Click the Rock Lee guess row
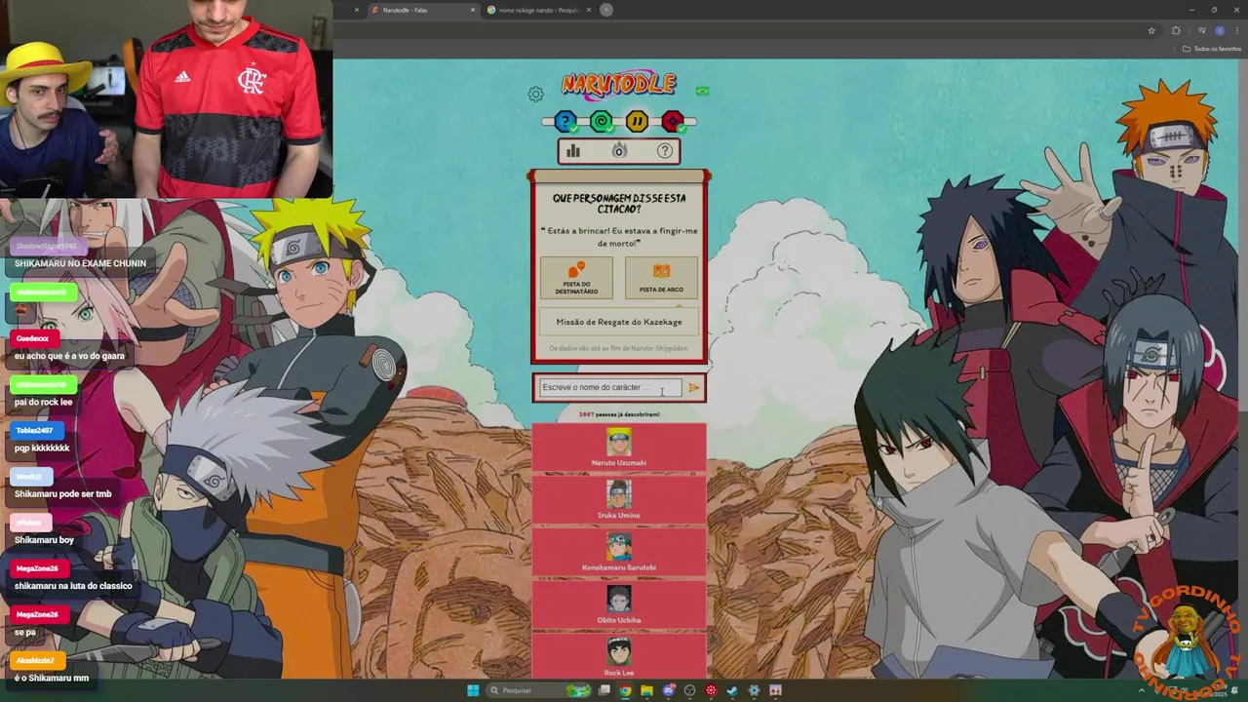This screenshot has width=1248, height=702. point(619,656)
